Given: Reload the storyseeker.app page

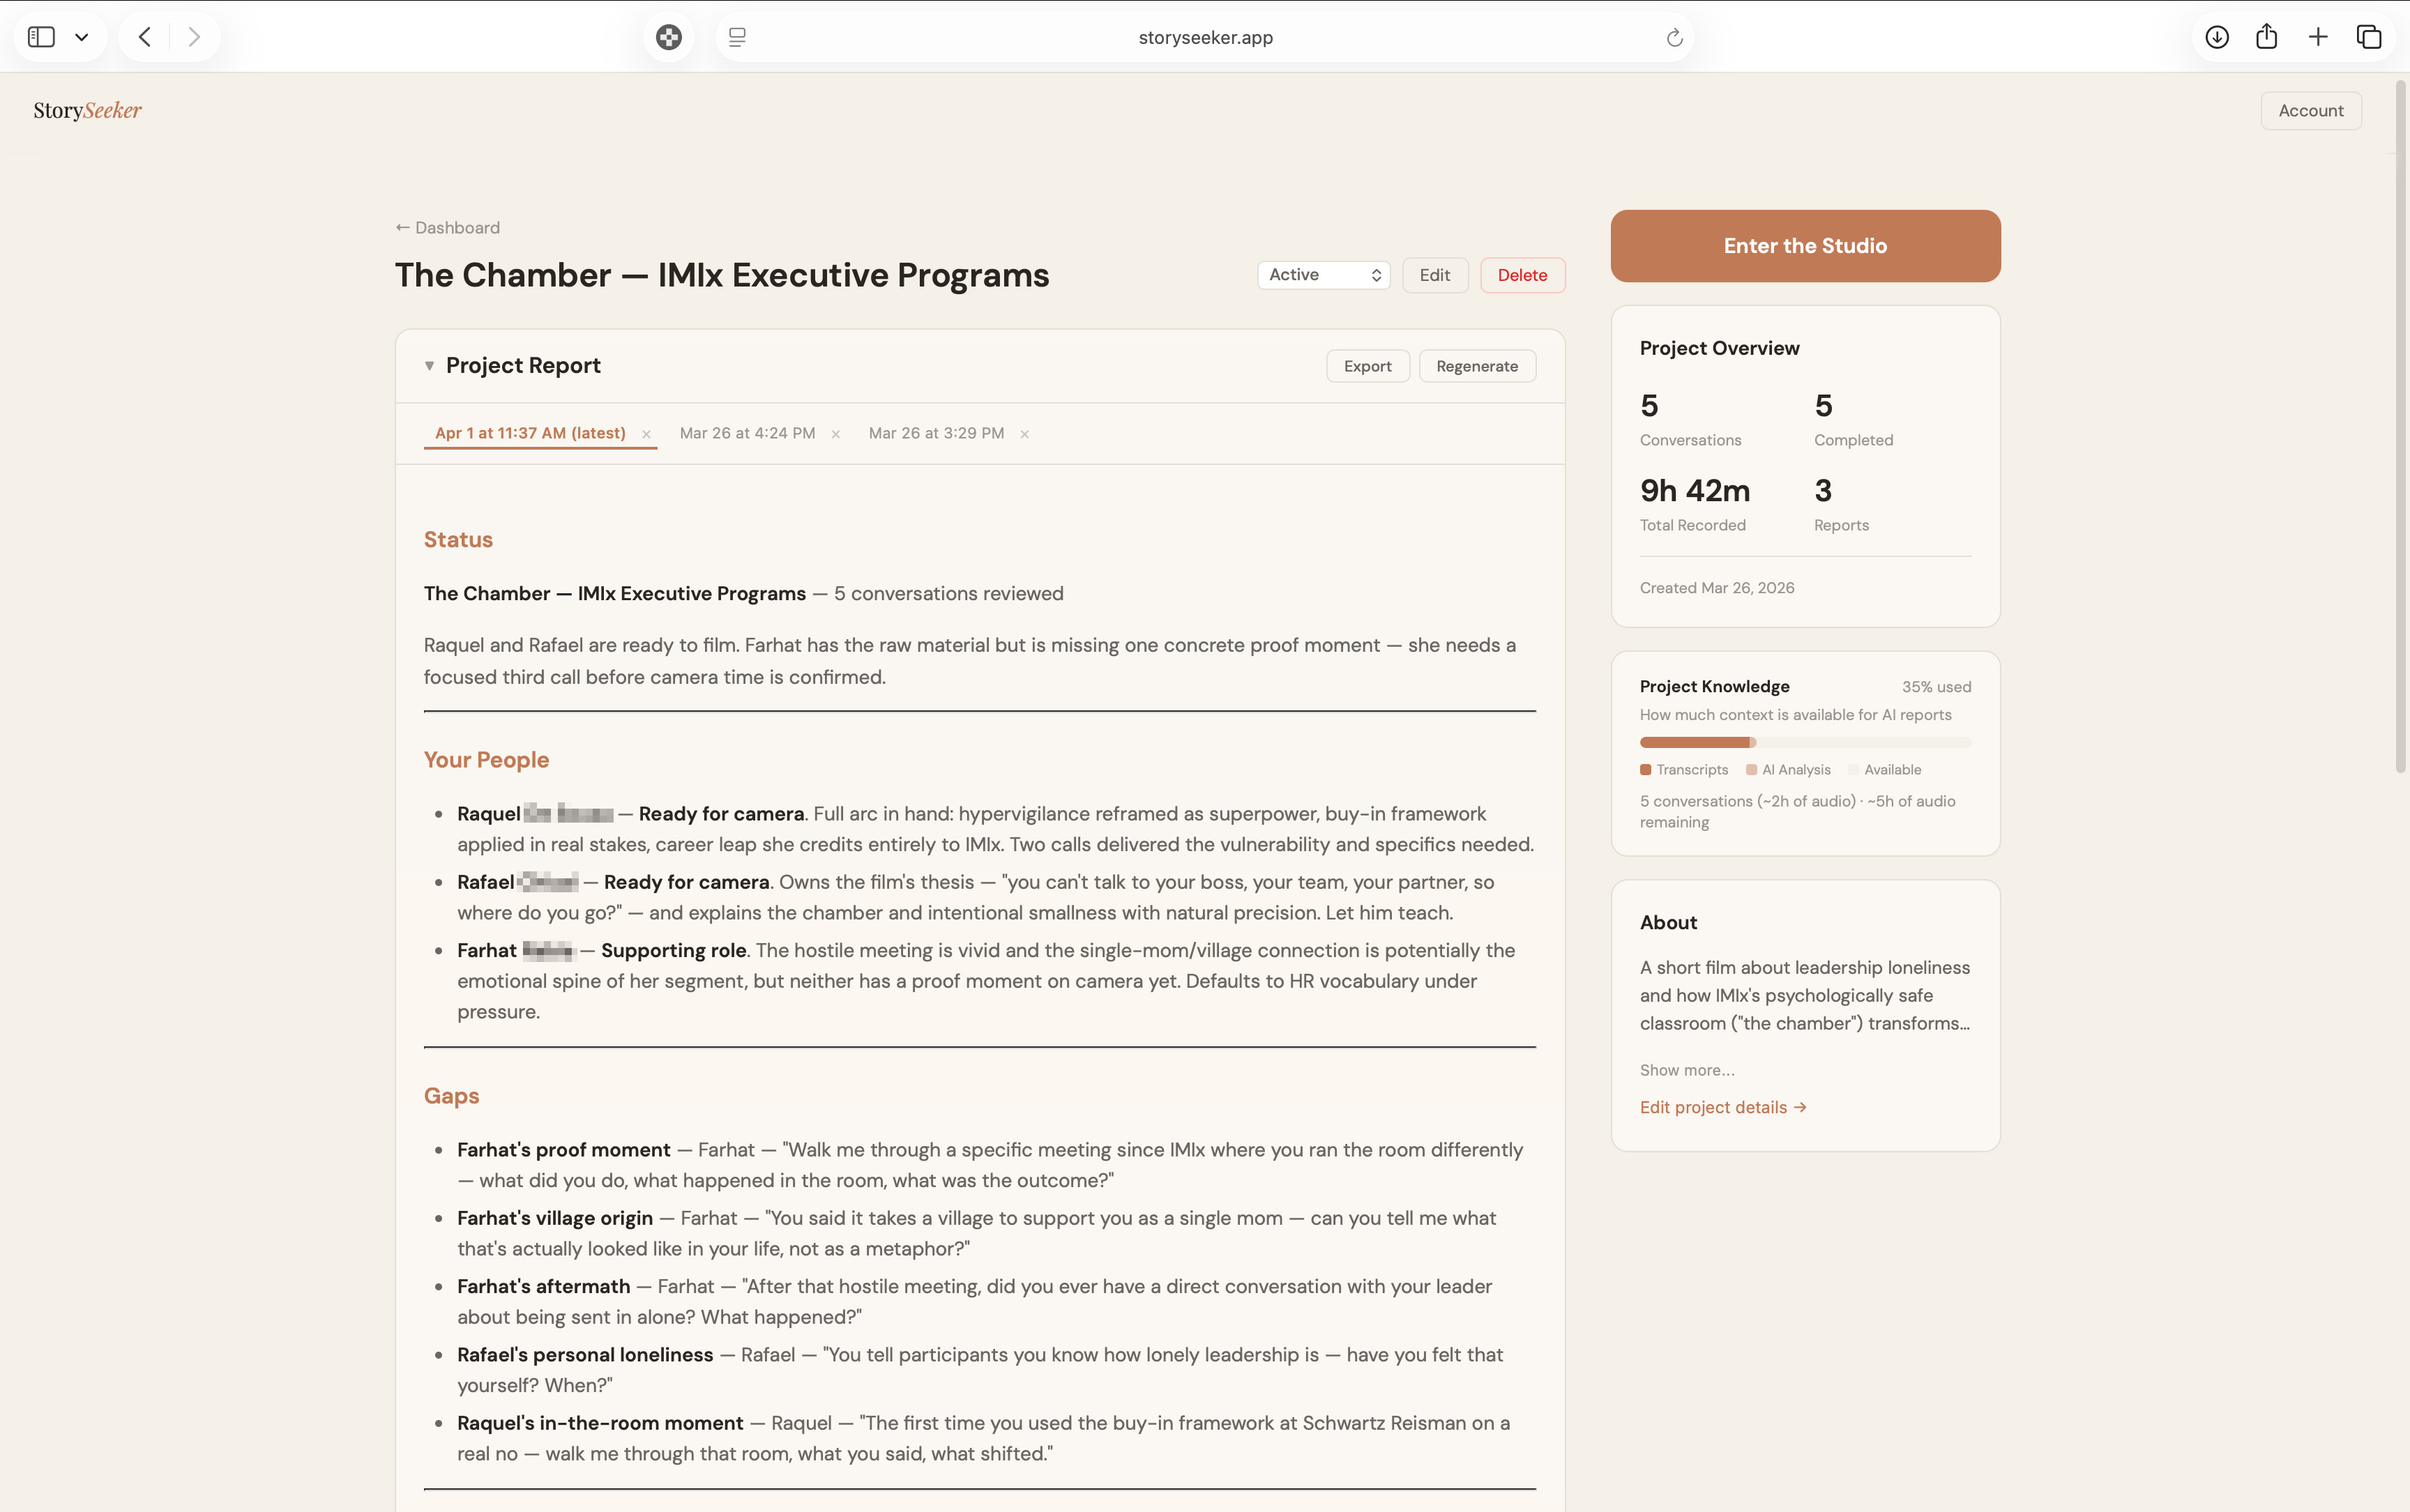Looking at the screenshot, I should [1675, 37].
